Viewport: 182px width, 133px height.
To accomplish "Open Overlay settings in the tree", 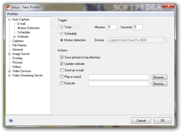I will click(x=17, y=58).
